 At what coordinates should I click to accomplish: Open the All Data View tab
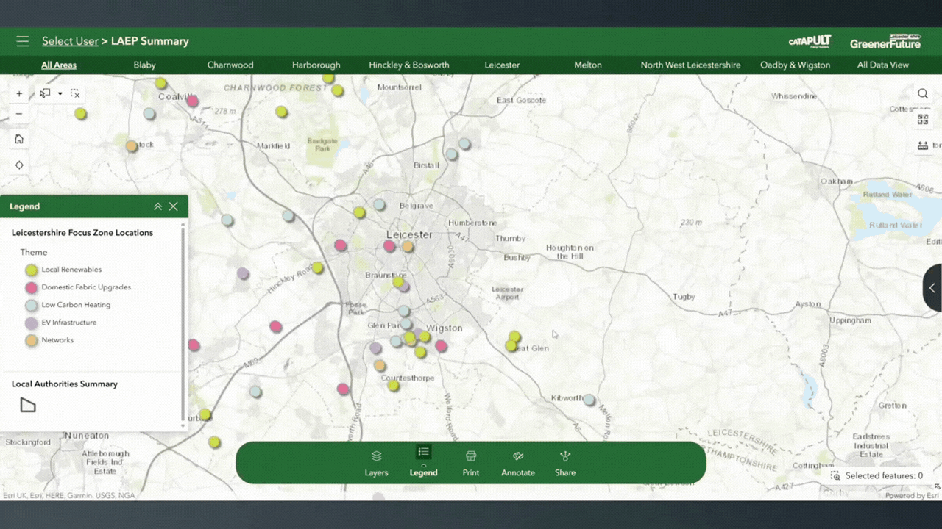[x=883, y=65]
